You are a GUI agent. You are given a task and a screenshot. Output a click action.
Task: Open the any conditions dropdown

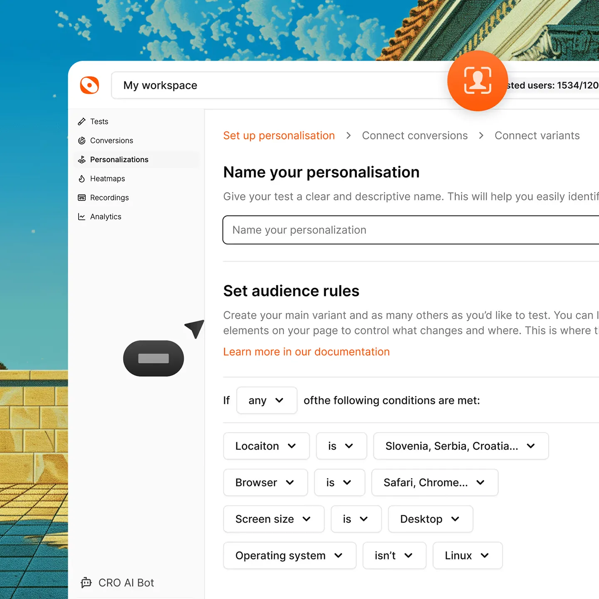tap(267, 401)
